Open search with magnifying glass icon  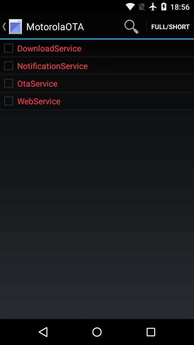131,27
